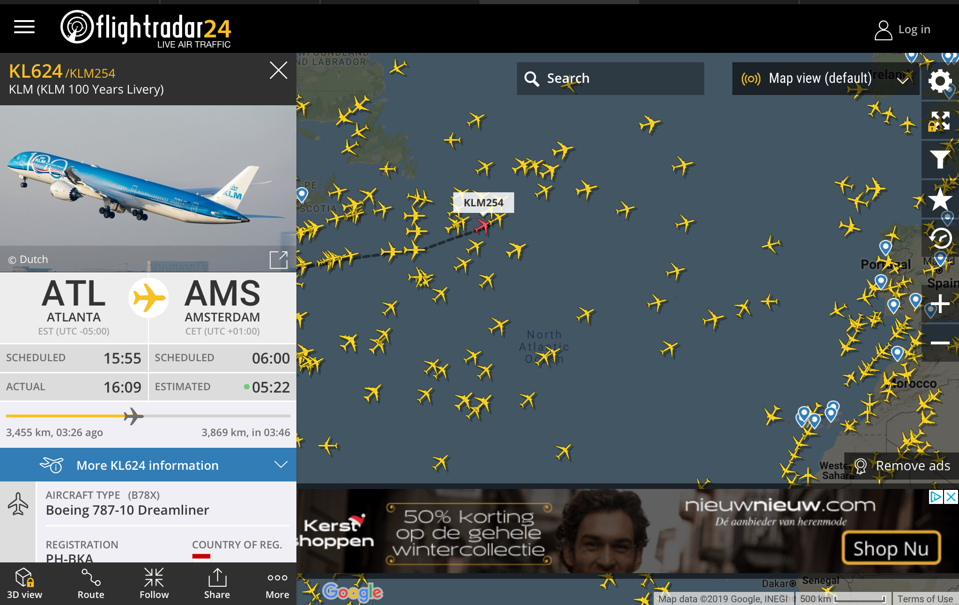
Task: Click the Log in link
Action: pyautogui.click(x=902, y=29)
